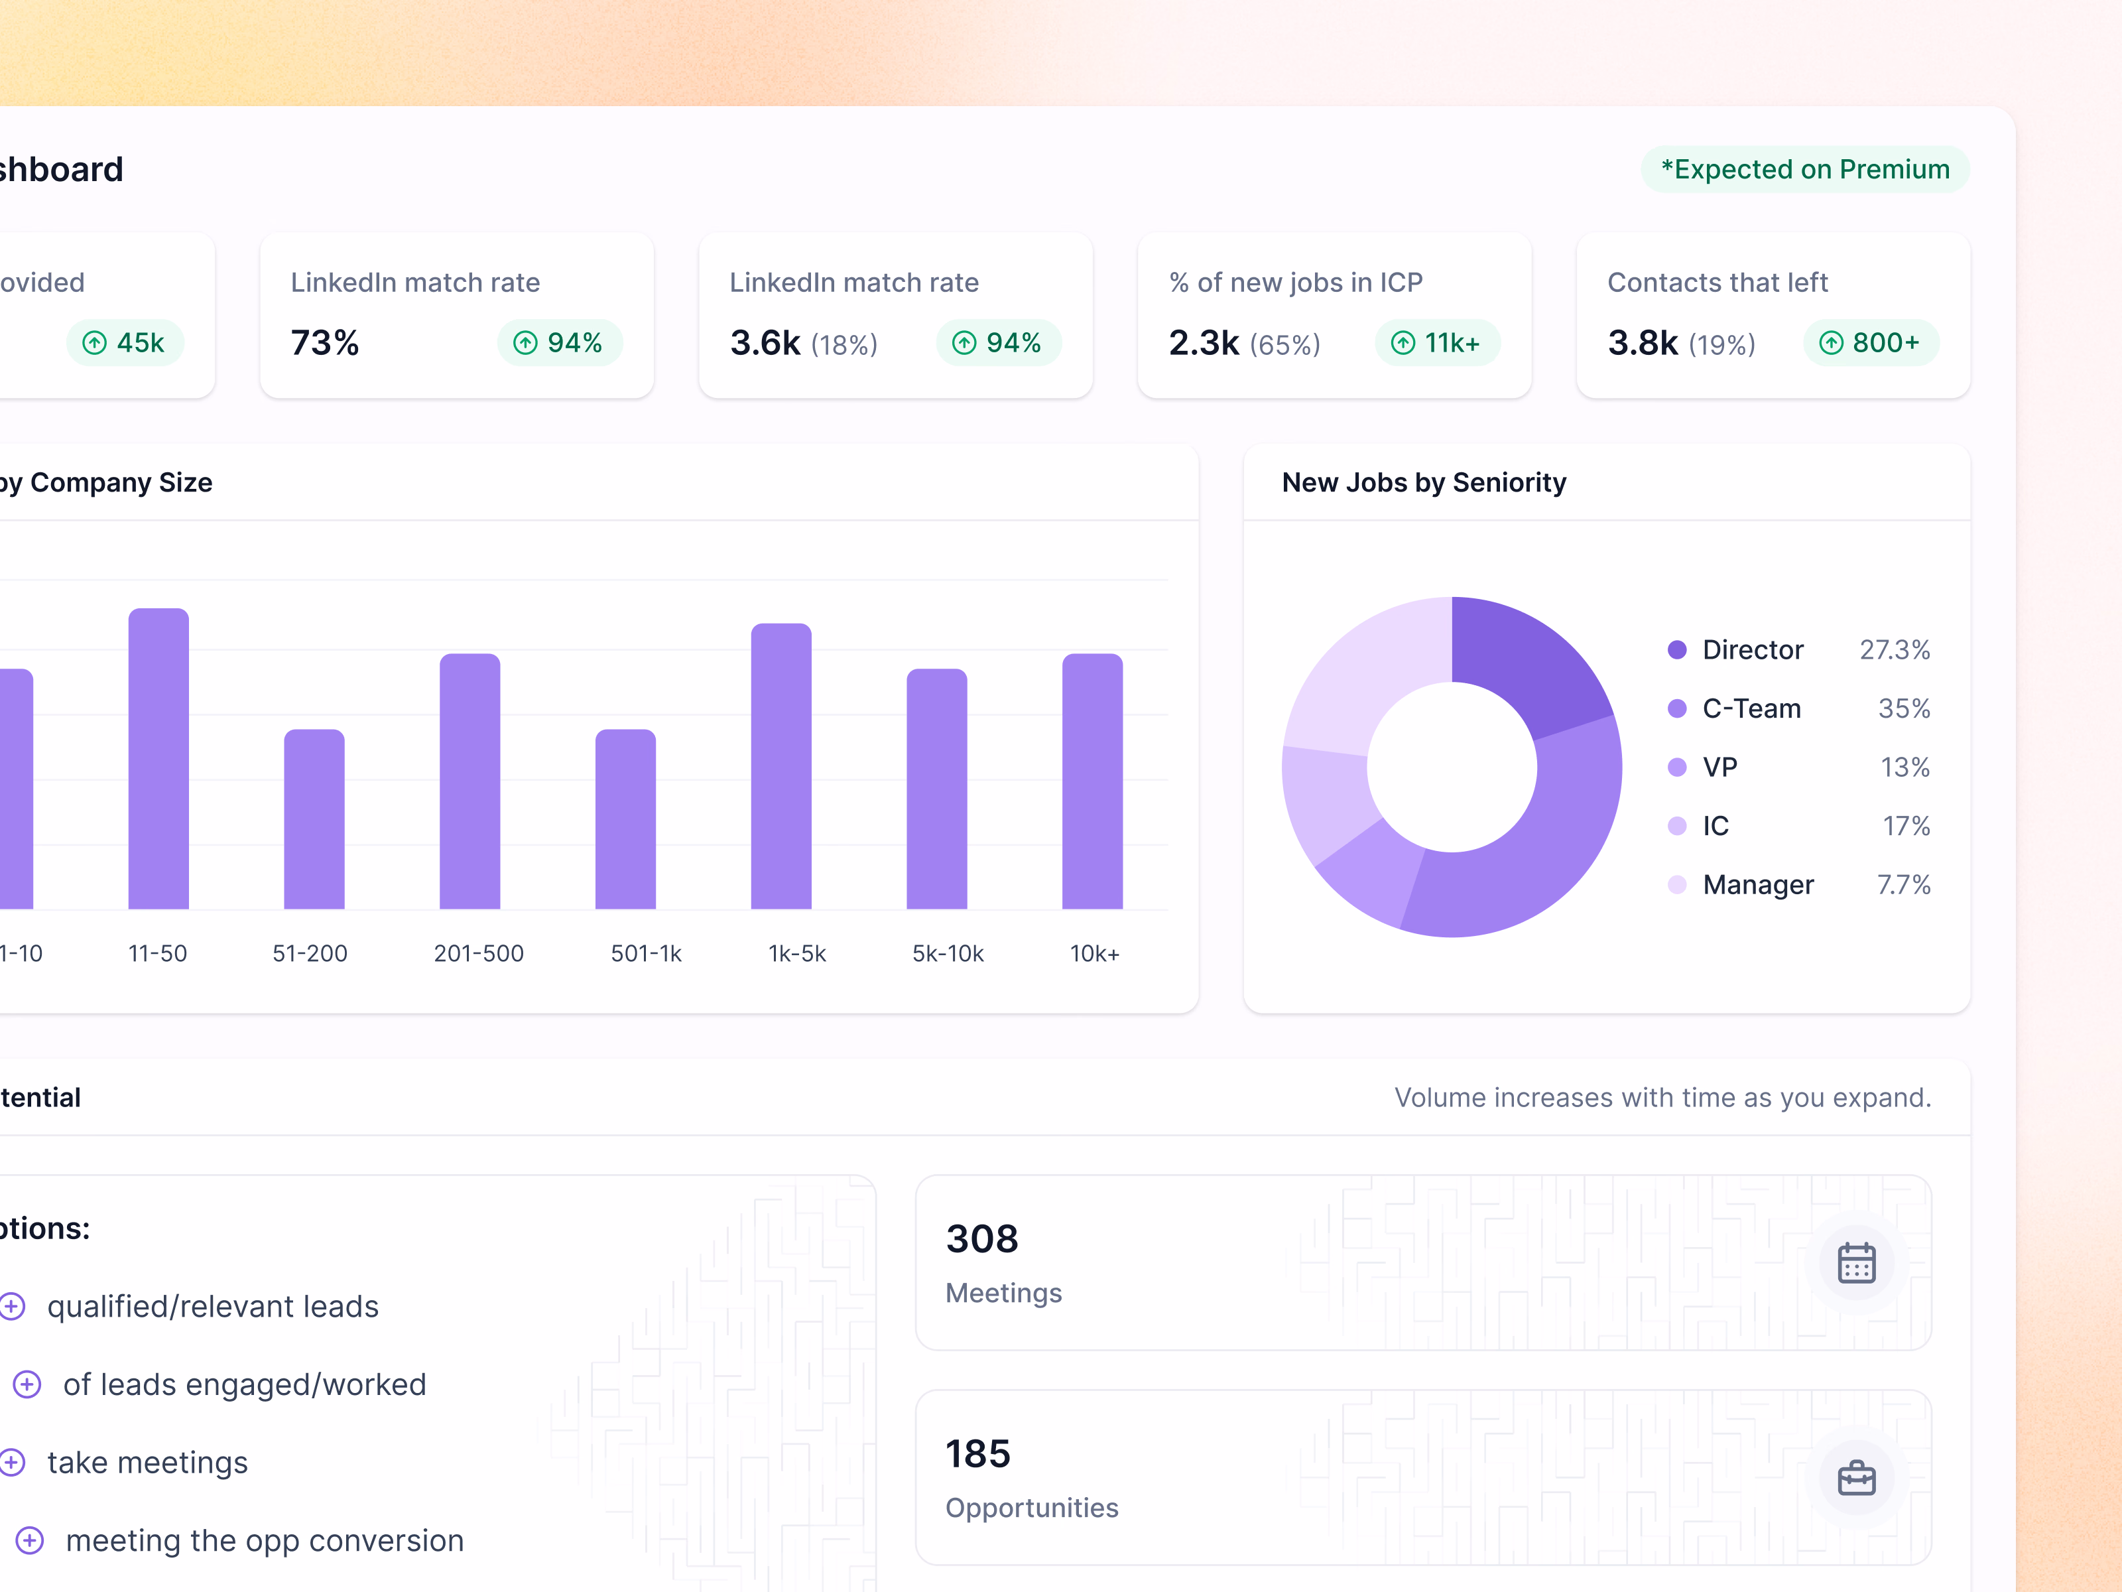The width and height of the screenshot is (2122, 1592).
Task: Click plus icon beside take meetings
Action: pyautogui.click(x=11, y=1463)
